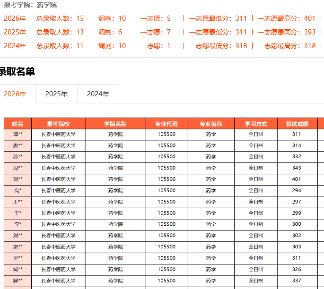
Task: Click the score cell 300
Action: (x=297, y=224)
